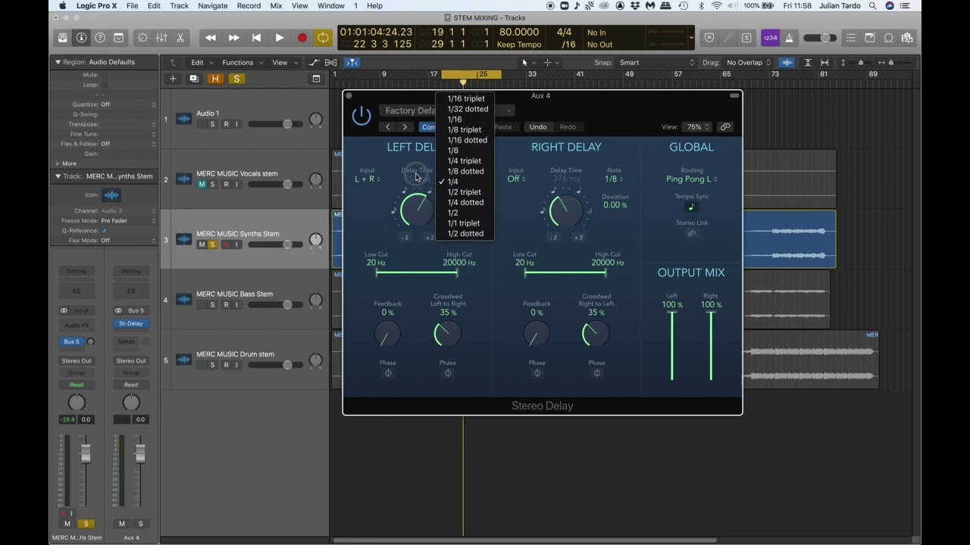Click the Solo S button in control bar
The image size is (970, 545).
pyautogui.click(x=746, y=38)
